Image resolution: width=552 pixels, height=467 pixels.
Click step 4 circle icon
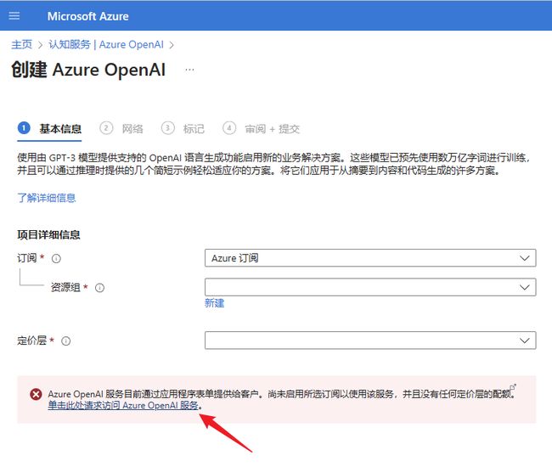tap(229, 127)
